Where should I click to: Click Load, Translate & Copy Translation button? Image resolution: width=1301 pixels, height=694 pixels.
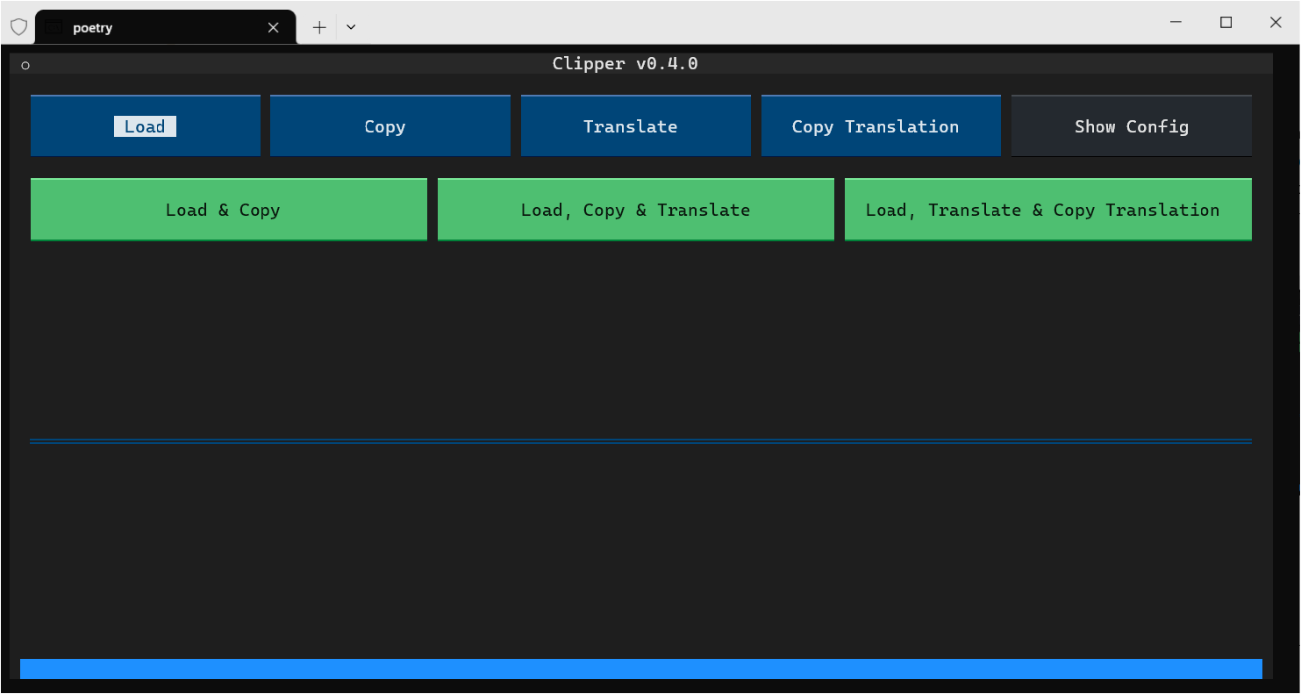[1048, 210]
